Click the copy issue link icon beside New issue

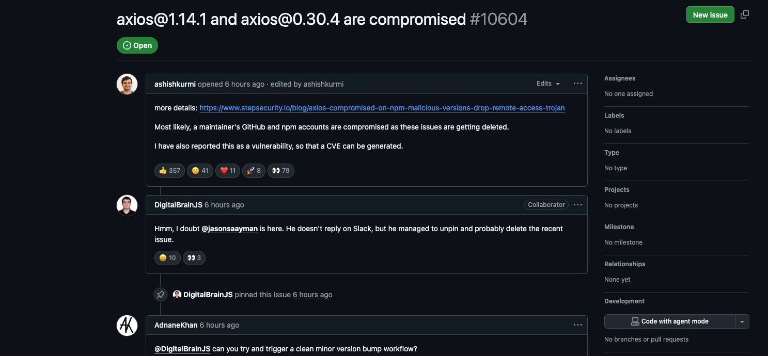coord(744,14)
